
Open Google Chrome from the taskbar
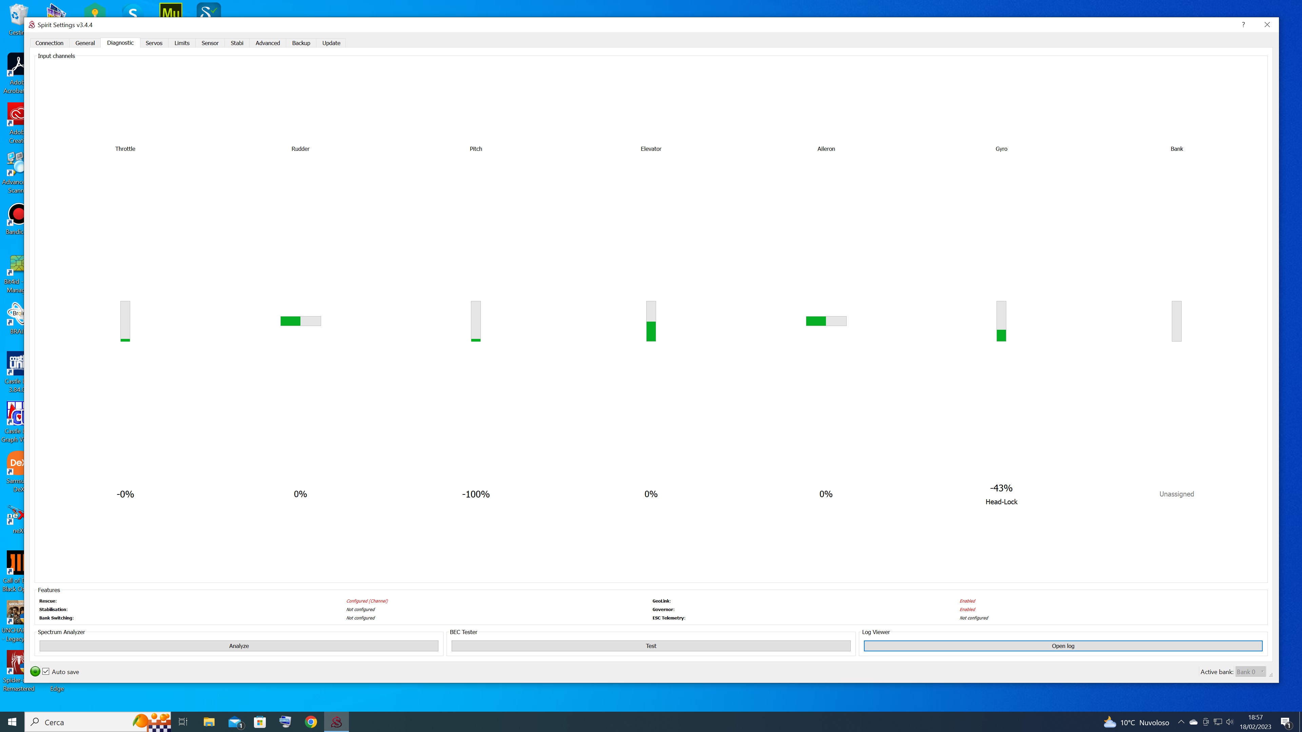[311, 722]
